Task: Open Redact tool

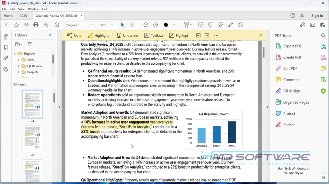Action: [285, 125]
